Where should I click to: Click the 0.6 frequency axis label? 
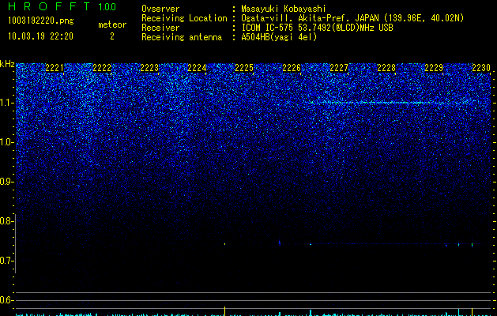pyautogui.click(x=7, y=300)
